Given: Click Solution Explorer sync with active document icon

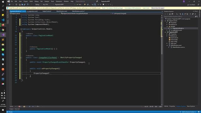Looking at the screenshot, I should (x=180, y=14).
